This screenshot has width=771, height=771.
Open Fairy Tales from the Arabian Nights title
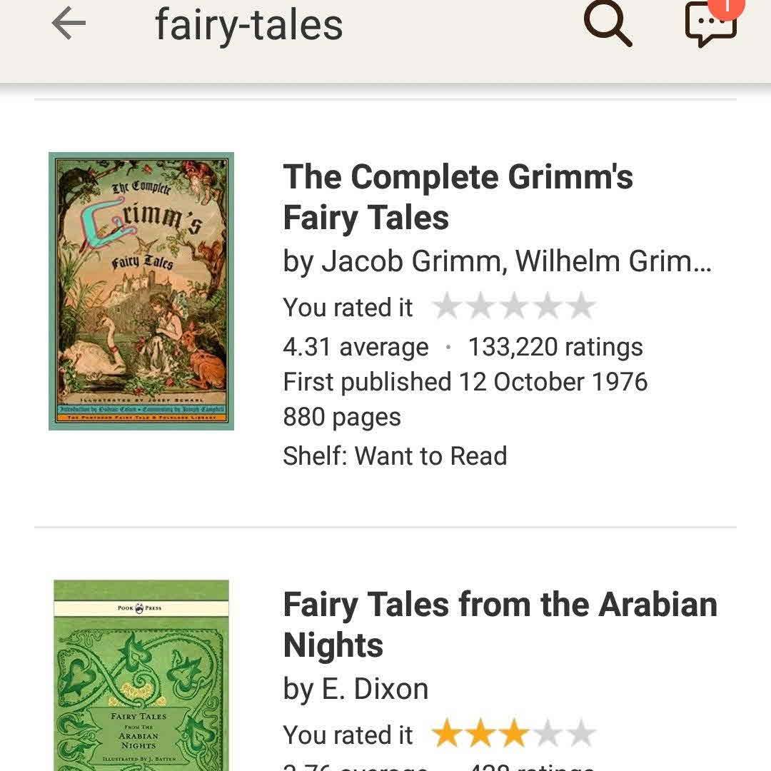tap(500, 625)
